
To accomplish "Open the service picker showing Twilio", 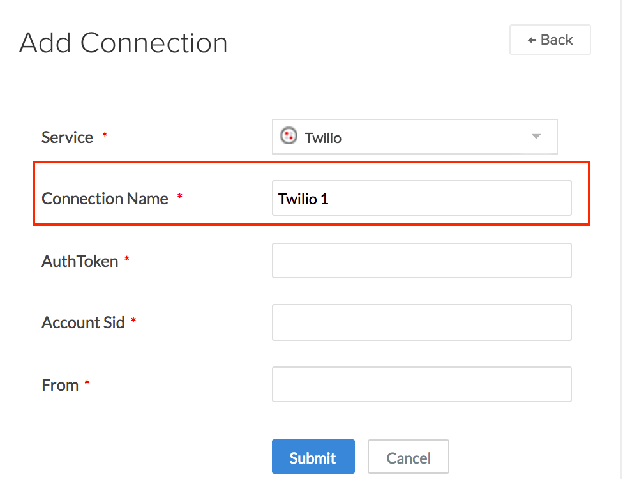I will [415, 136].
